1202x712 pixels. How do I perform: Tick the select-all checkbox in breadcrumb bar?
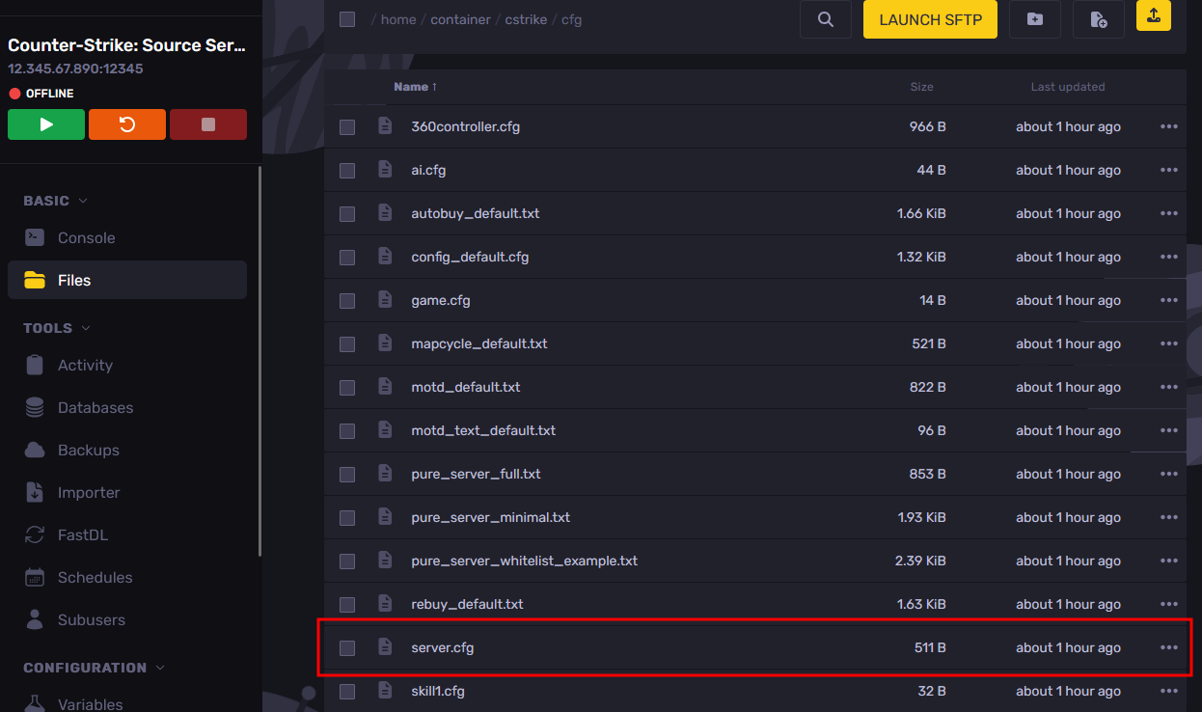click(347, 19)
